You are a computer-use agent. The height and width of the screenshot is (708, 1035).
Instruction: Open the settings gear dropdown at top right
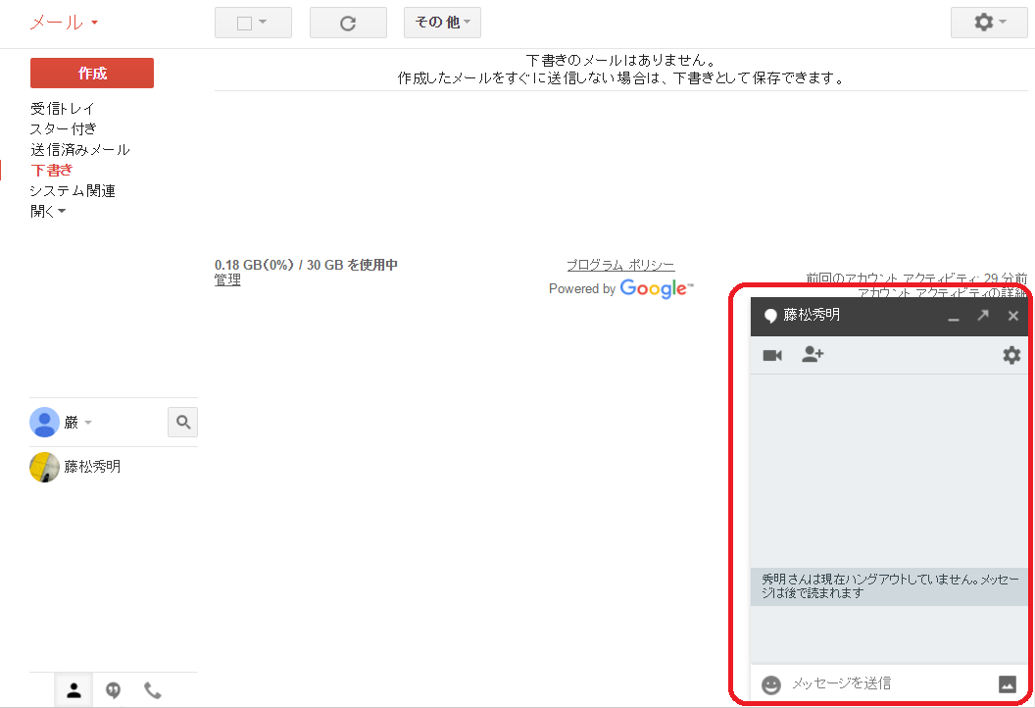point(988,23)
